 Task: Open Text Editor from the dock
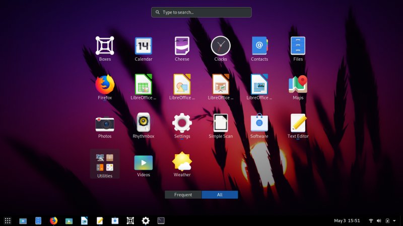(x=100, y=220)
